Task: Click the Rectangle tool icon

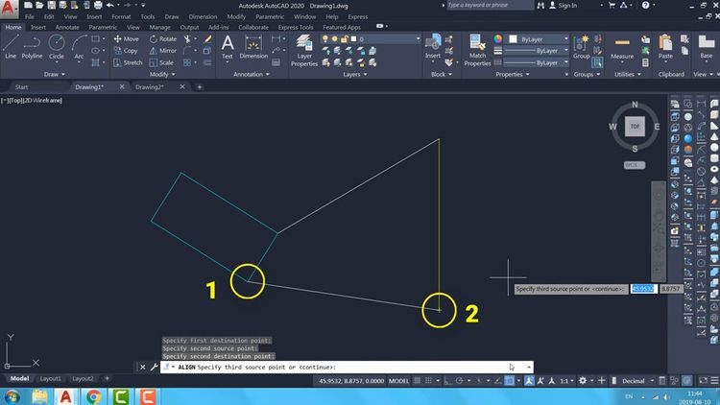Action: [x=95, y=39]
